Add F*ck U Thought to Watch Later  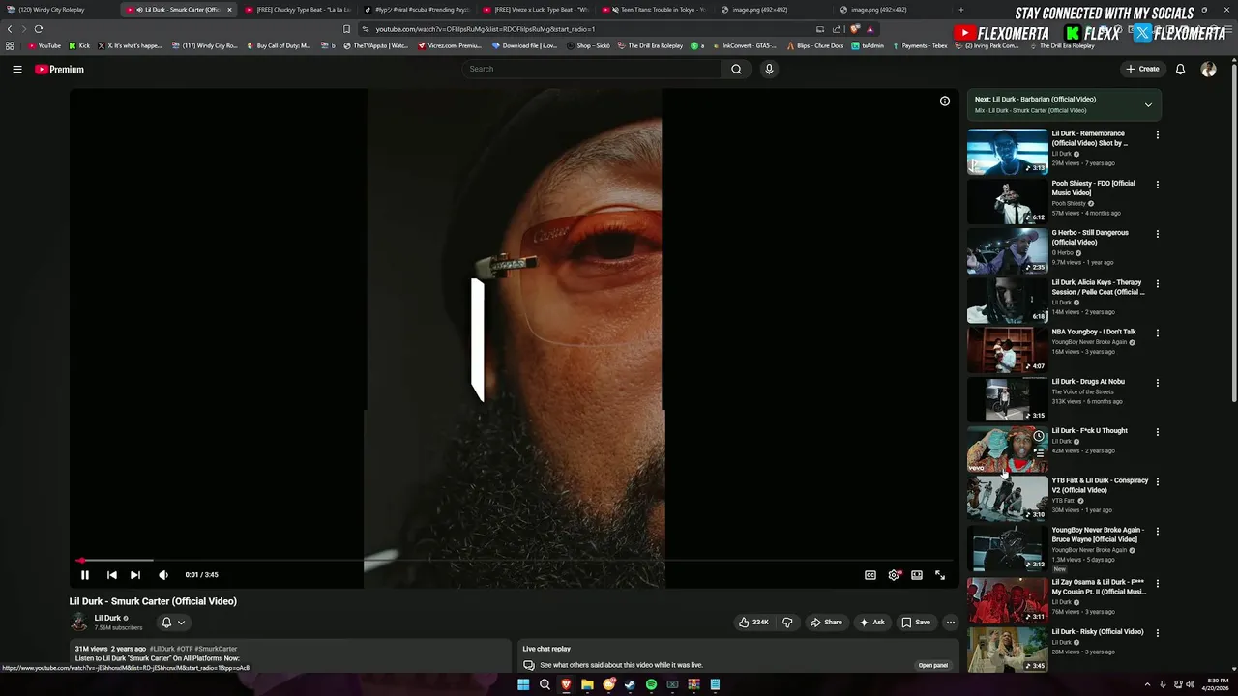(1039, 437)
